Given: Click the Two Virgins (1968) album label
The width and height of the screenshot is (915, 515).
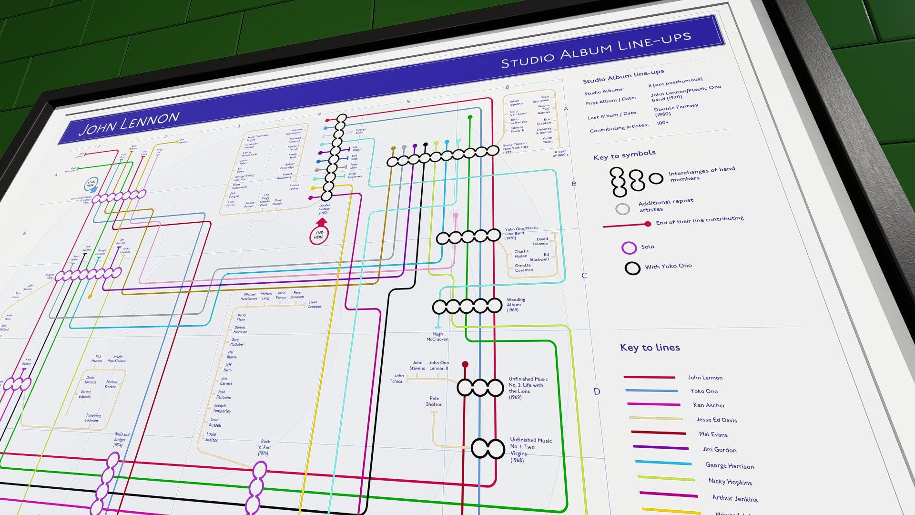Looking at the screenshot, I should 530,450.
